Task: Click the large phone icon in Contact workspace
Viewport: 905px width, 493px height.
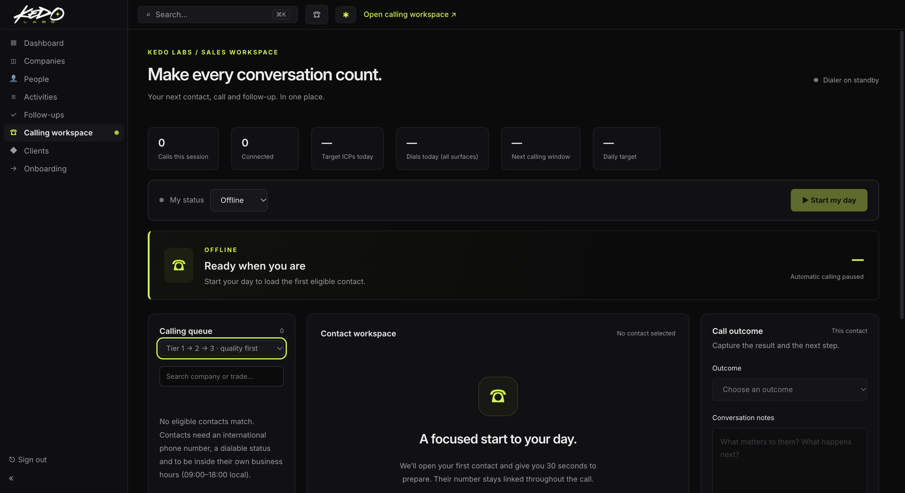Action: [x=498, y=396]
